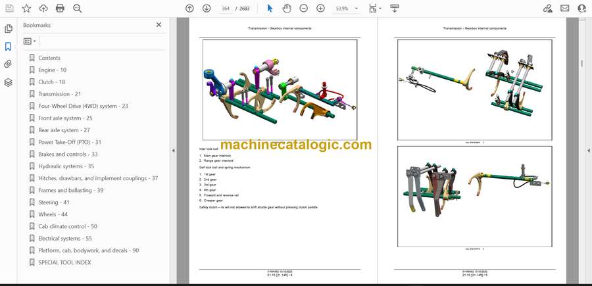
Task: Open the attachments paperclip panel
Action: (x=8, y=64)
